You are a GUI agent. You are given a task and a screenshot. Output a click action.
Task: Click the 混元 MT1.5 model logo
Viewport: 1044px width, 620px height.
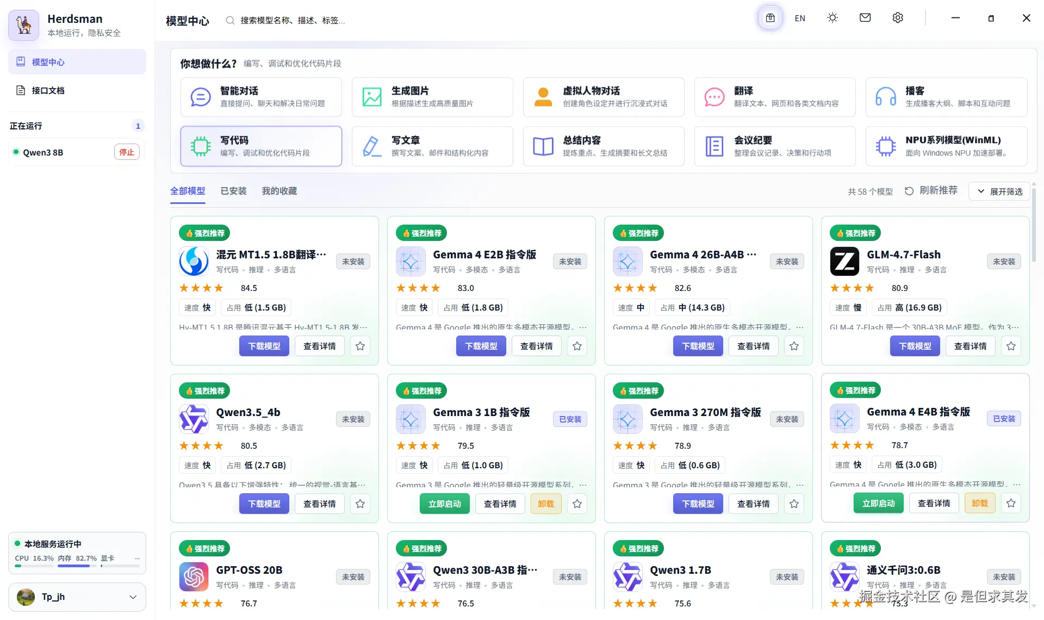pos(194,261)
